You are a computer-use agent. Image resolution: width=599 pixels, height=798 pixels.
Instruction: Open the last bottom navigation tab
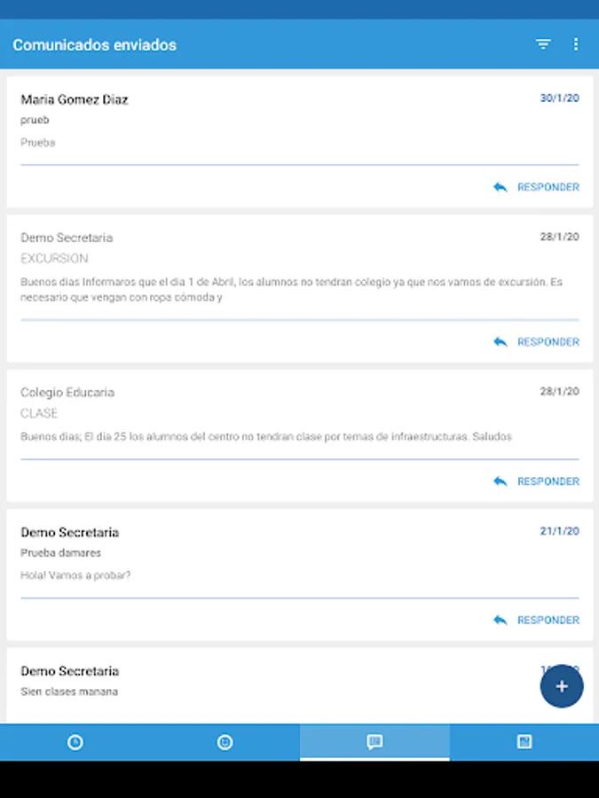pos(524,742)
